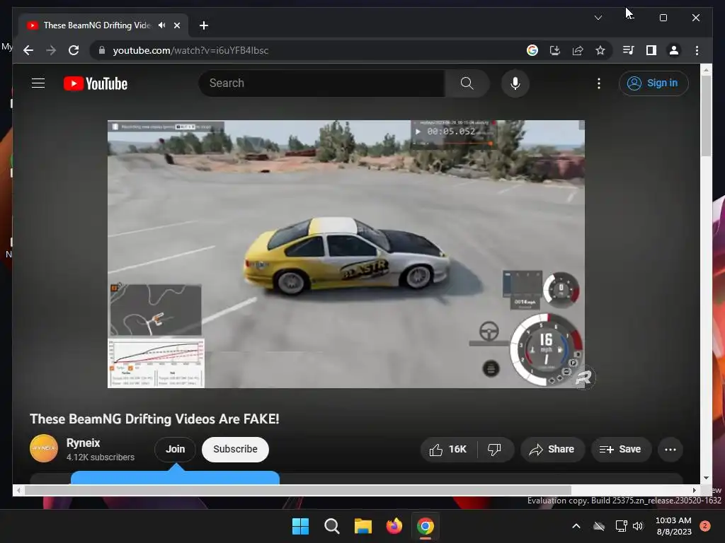Go back in browser history
The width and height of the screenshot is (725, 543).
tap(28, 50)
